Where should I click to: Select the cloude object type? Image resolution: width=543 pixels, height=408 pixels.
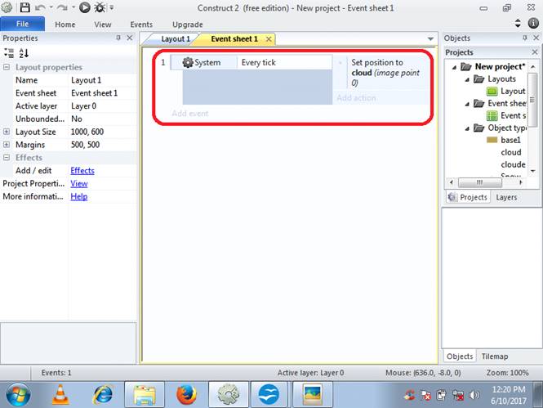pyautogui.click(x=513, y=164)
